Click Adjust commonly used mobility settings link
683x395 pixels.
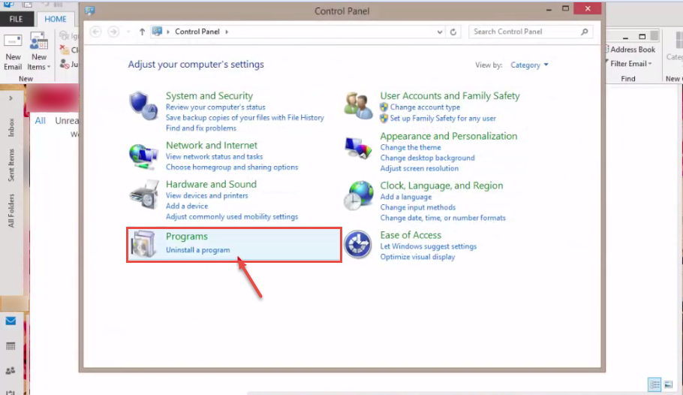pyautogui.click(x=232, y=217)
